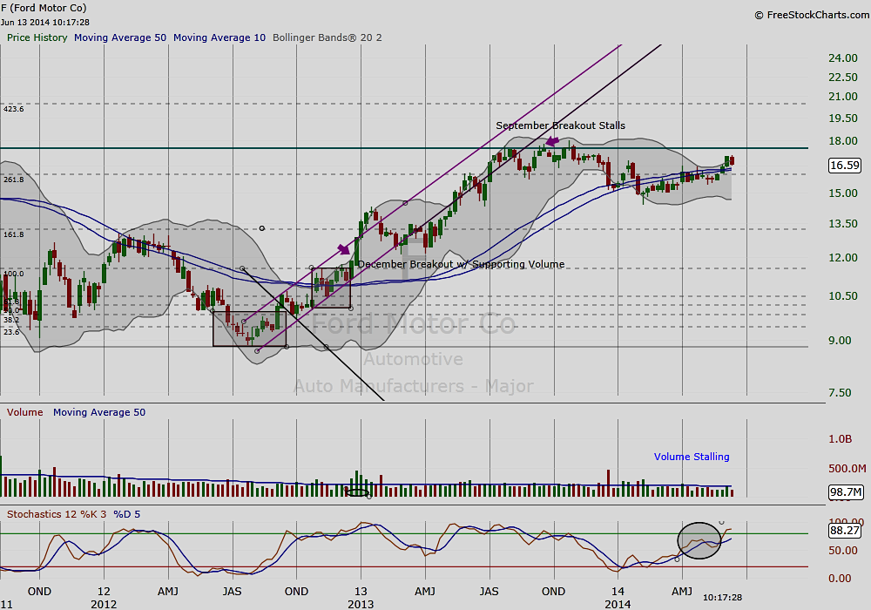Image resolution: width=871 pixels, height=610 pixels.
Task: Click the 10.50 price axis label
Action: coord(843,296)
